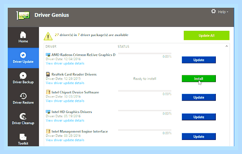This screenshot has height=154, width=242.
Task: Open the Driver Cleanup section
Action: coord(23,119)
